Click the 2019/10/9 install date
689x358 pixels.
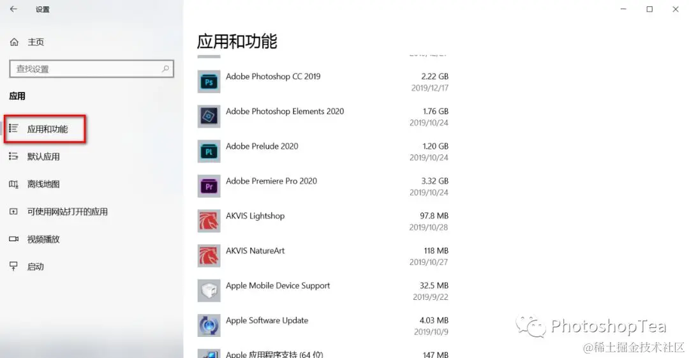click(x=431, y=332)
